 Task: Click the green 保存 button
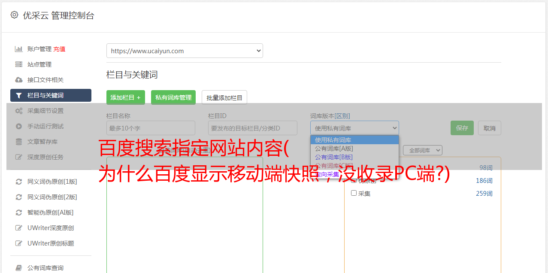point(462,128)
